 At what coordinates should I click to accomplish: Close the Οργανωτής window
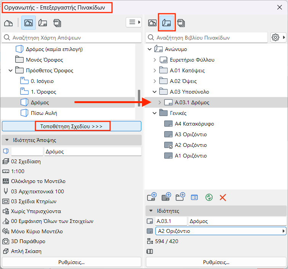(x=280, y=7)
